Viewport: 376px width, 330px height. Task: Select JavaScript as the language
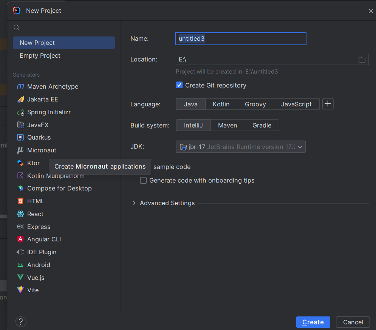[x=296, y=104]
